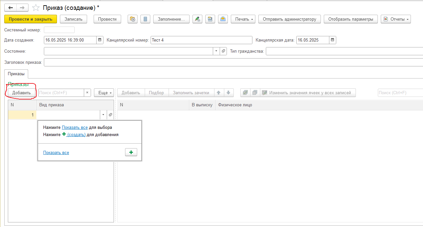Click the Вид приказа cell input
Image resolution: width=423 pixels, height=227 pixels.
pyautogui.click(x=69, y=115)
